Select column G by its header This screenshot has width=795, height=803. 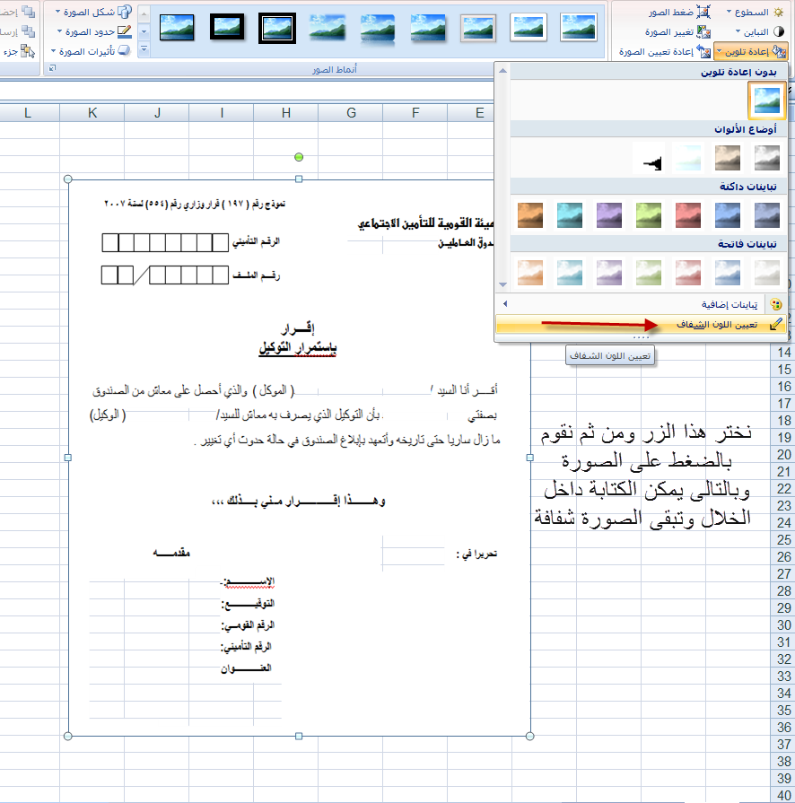pyautogui.click(x=351, y=113)
